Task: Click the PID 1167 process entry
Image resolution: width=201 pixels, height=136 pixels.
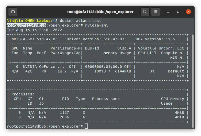Action: pos(64,113)
